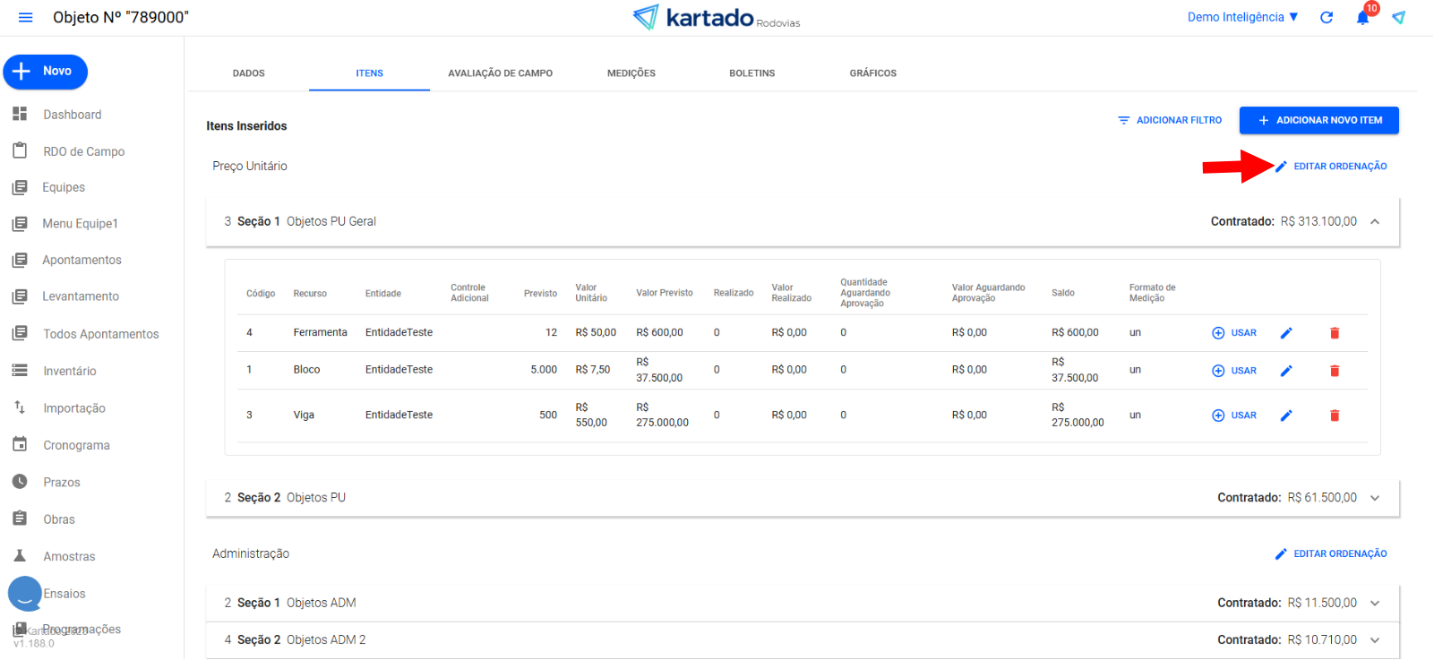Image resolution: width=1434 pixels, height=660 pixels.
Task: Delete the Bloco item using trash icon
Action: 1335,371
